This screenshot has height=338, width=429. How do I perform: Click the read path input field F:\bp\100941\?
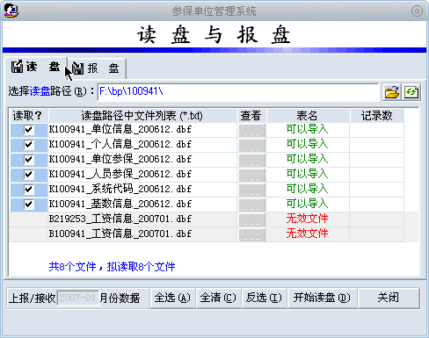coord(238,92)
